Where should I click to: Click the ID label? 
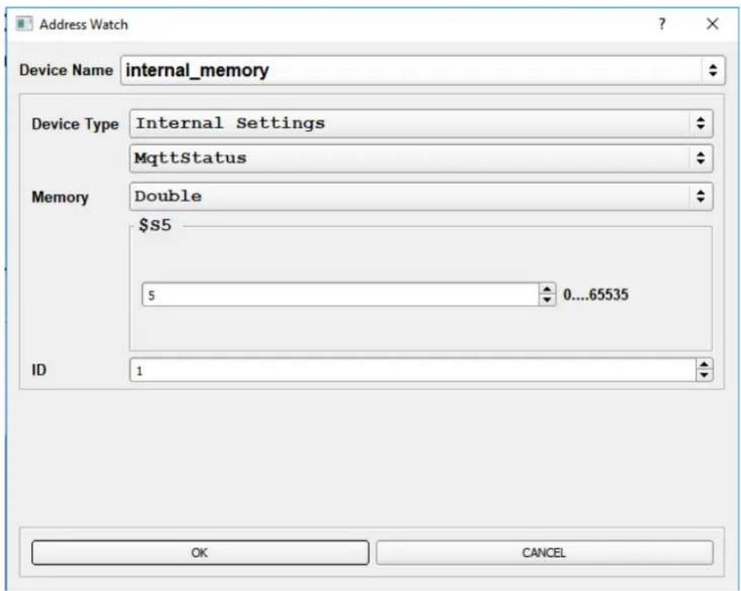(x=39, y=370)
